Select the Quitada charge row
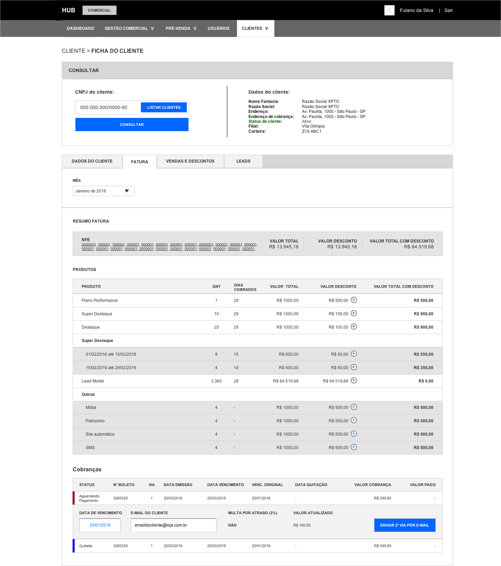 [257, 546]
